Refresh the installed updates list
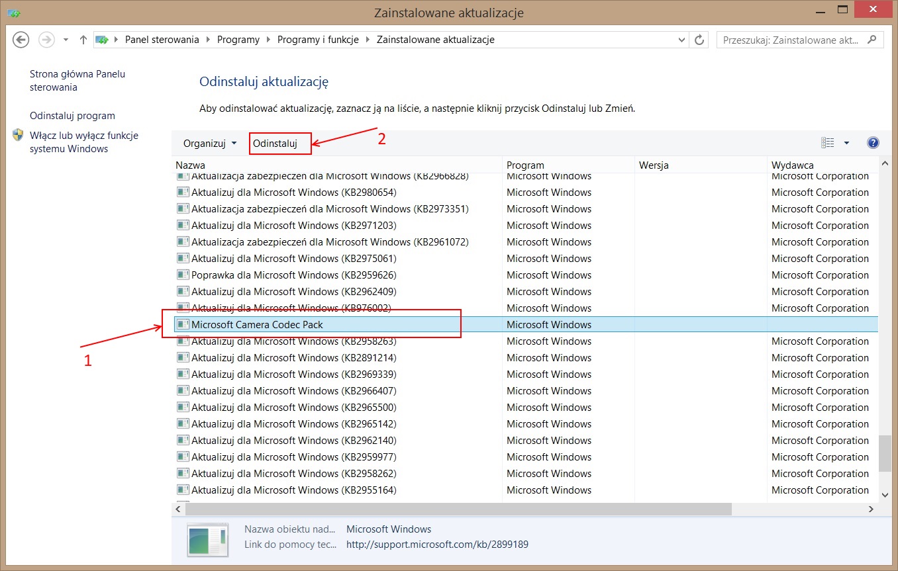898x571 pixels. (699, 40)
